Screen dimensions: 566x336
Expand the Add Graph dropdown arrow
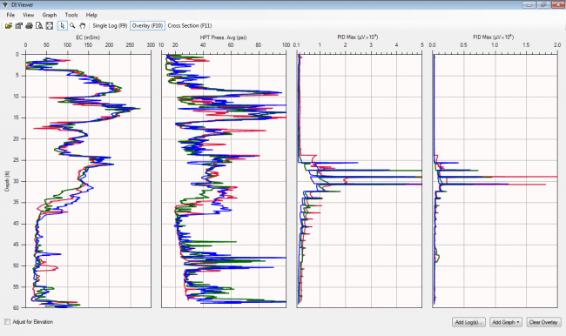point(518,322)
